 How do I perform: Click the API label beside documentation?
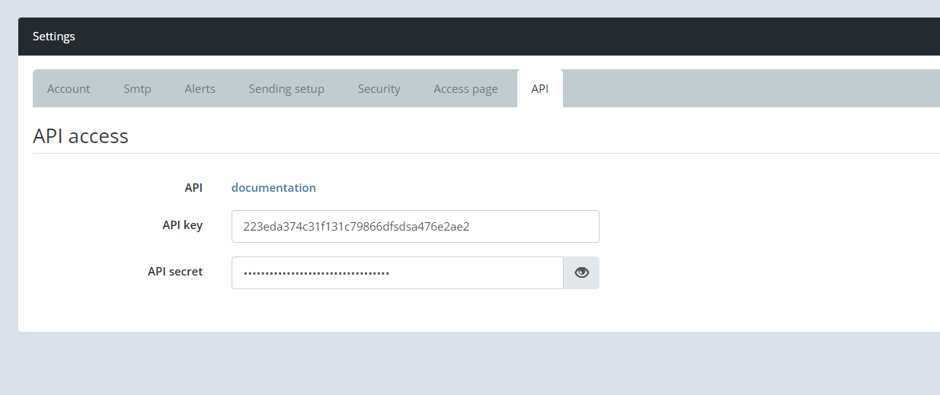pos(193,187)
